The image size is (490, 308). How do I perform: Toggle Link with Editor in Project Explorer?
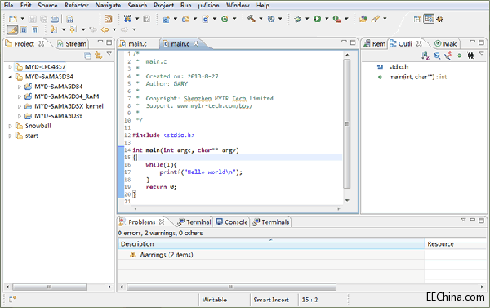click(x=99, y=56)
